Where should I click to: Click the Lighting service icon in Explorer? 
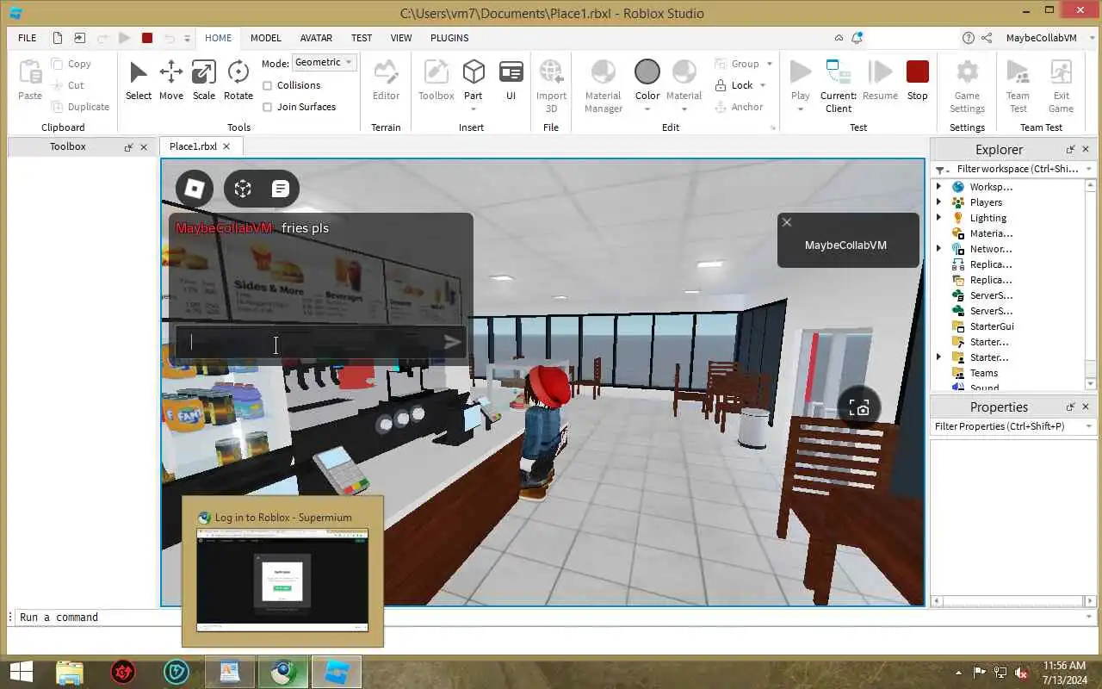click(x=958, y=218)
